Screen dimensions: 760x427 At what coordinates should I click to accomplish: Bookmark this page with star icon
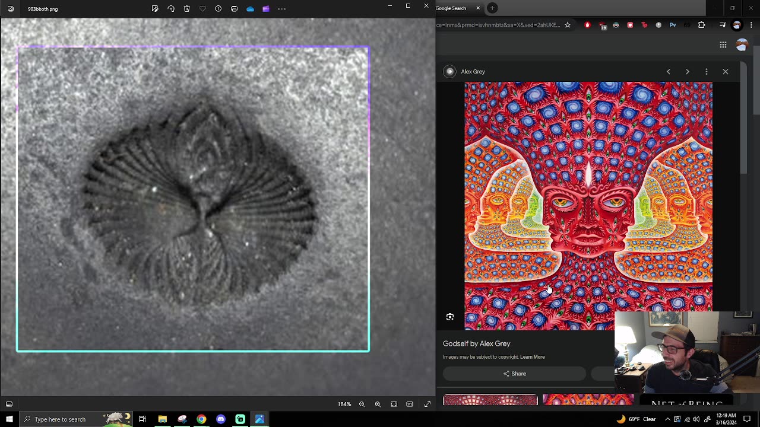[568, 25]
